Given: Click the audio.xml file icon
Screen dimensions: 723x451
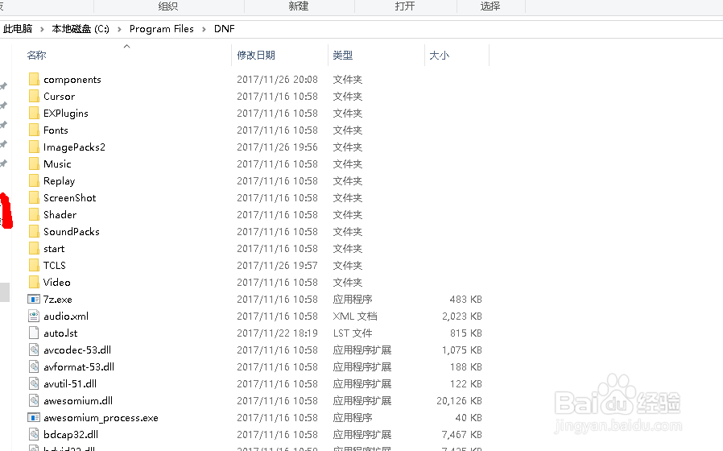Looking at the screenshot, I should pyautogui.click(x=34, y=316).
